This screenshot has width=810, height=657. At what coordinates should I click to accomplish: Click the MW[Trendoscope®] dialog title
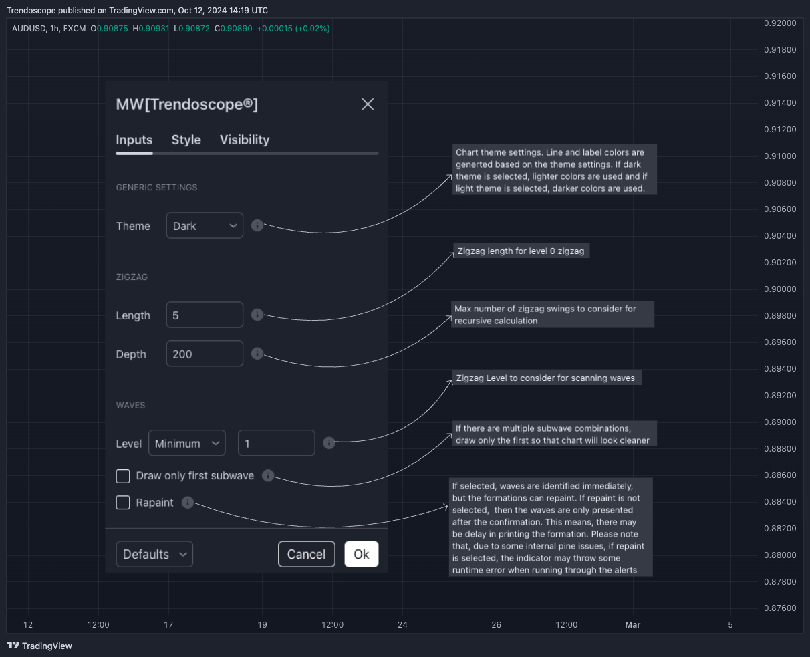click(x=187, y=104)
